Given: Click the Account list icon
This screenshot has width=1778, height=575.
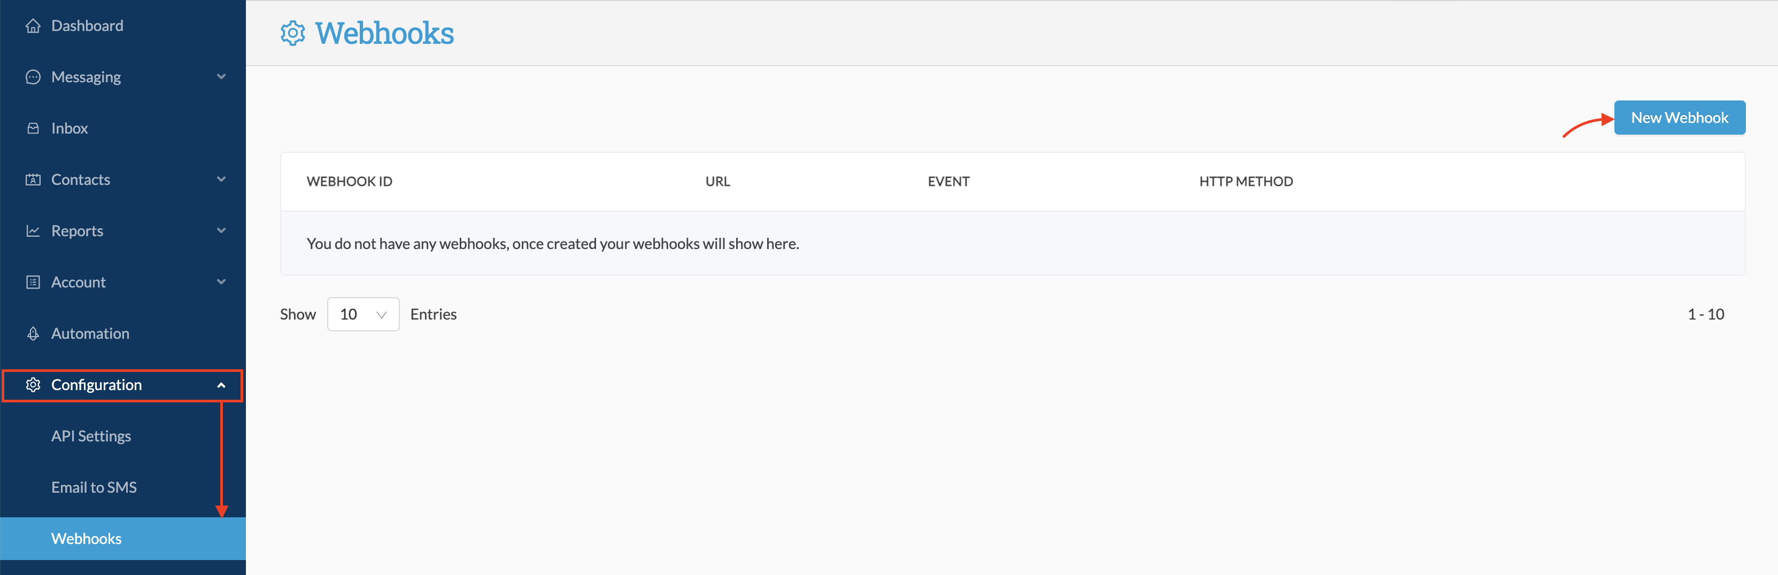Looking at the screenshot, I should (33, 282).
